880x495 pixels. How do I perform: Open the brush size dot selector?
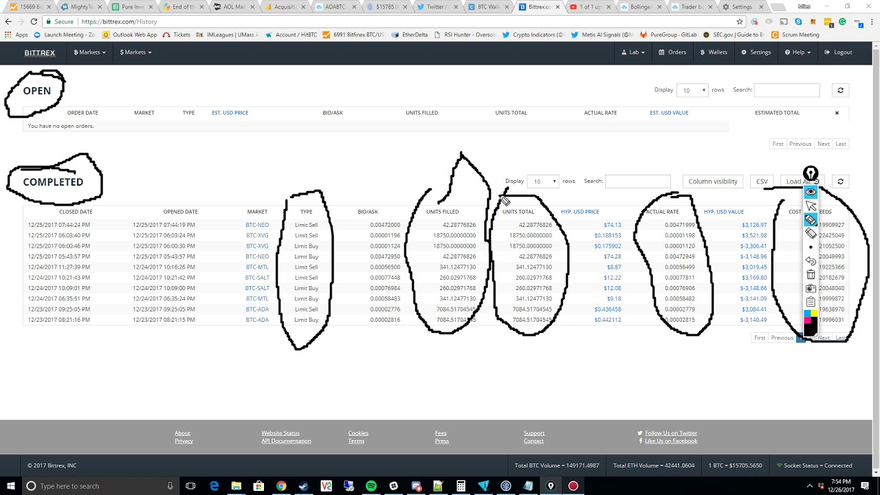point(811,247)
